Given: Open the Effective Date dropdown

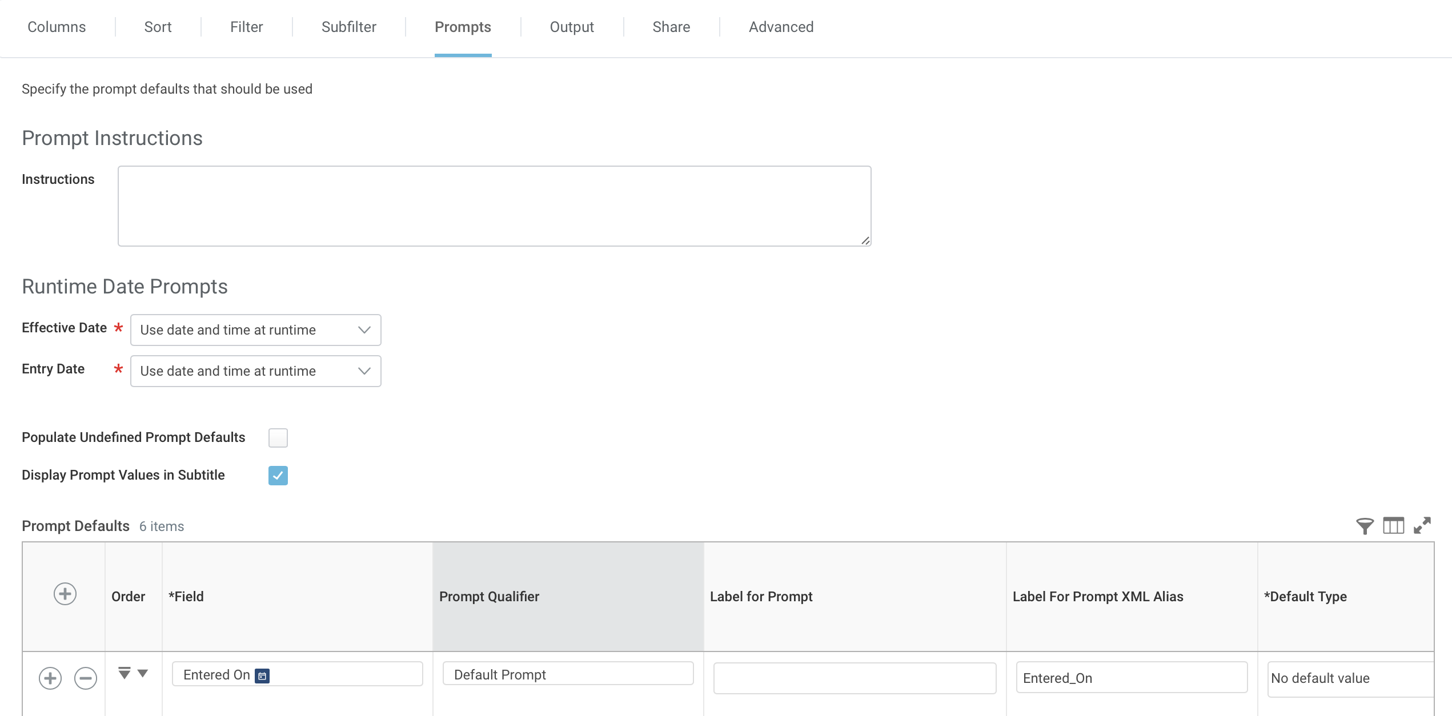Looking at the screenshot, I should 255,330.
